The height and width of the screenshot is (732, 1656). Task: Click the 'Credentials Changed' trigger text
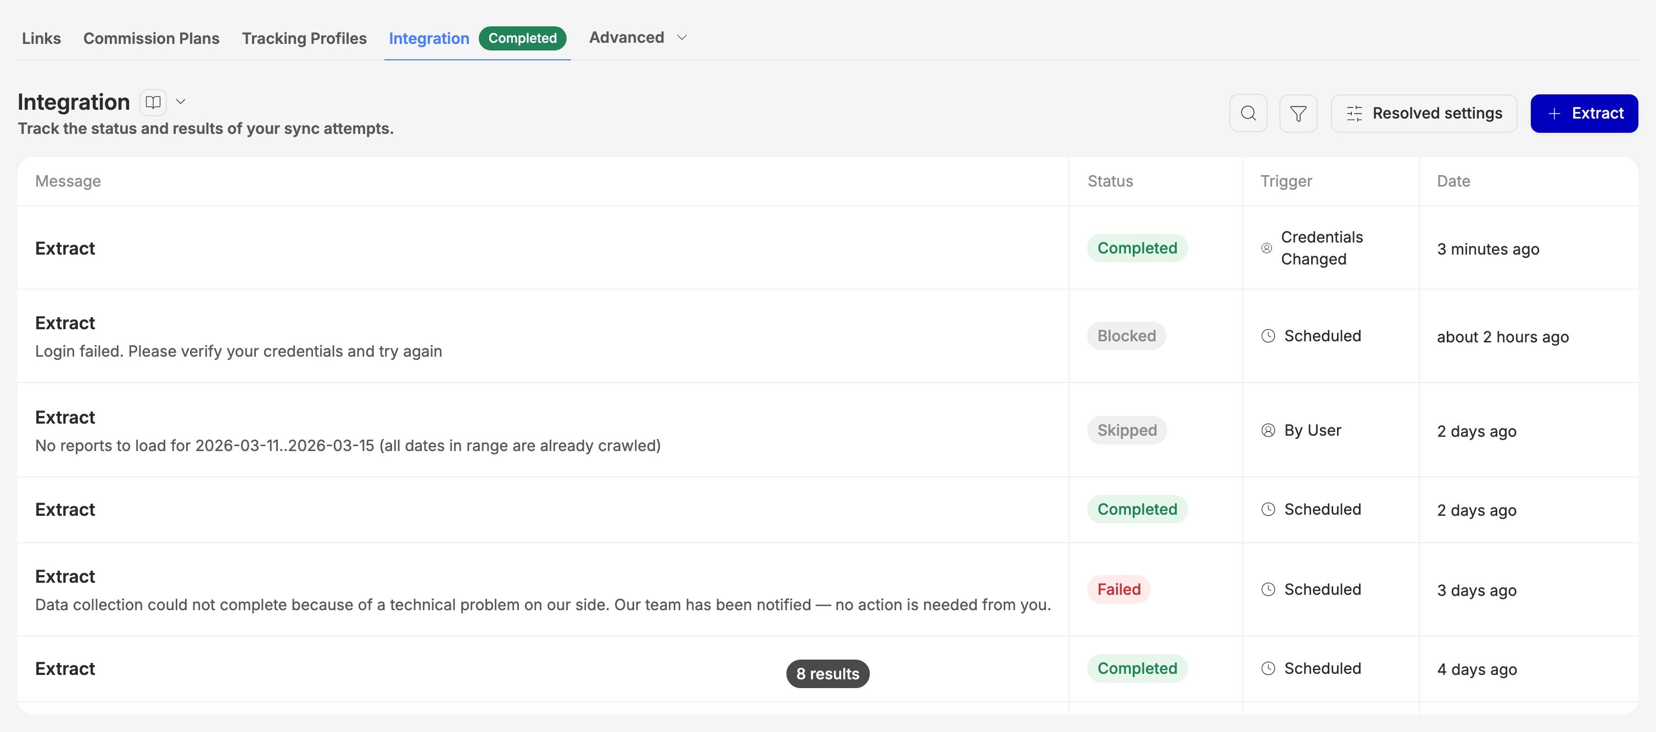point(1322,248)
